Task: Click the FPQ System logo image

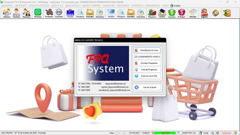Action: tap(104, 63)
